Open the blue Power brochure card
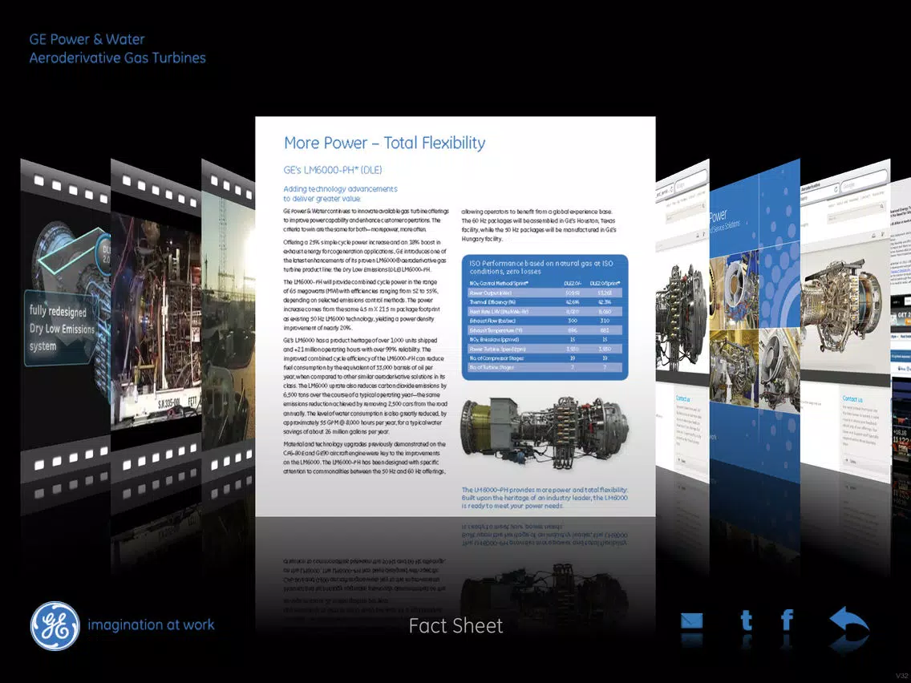This screenshot has width=911, height=683. pyautogui.click(x=755, y=321)
